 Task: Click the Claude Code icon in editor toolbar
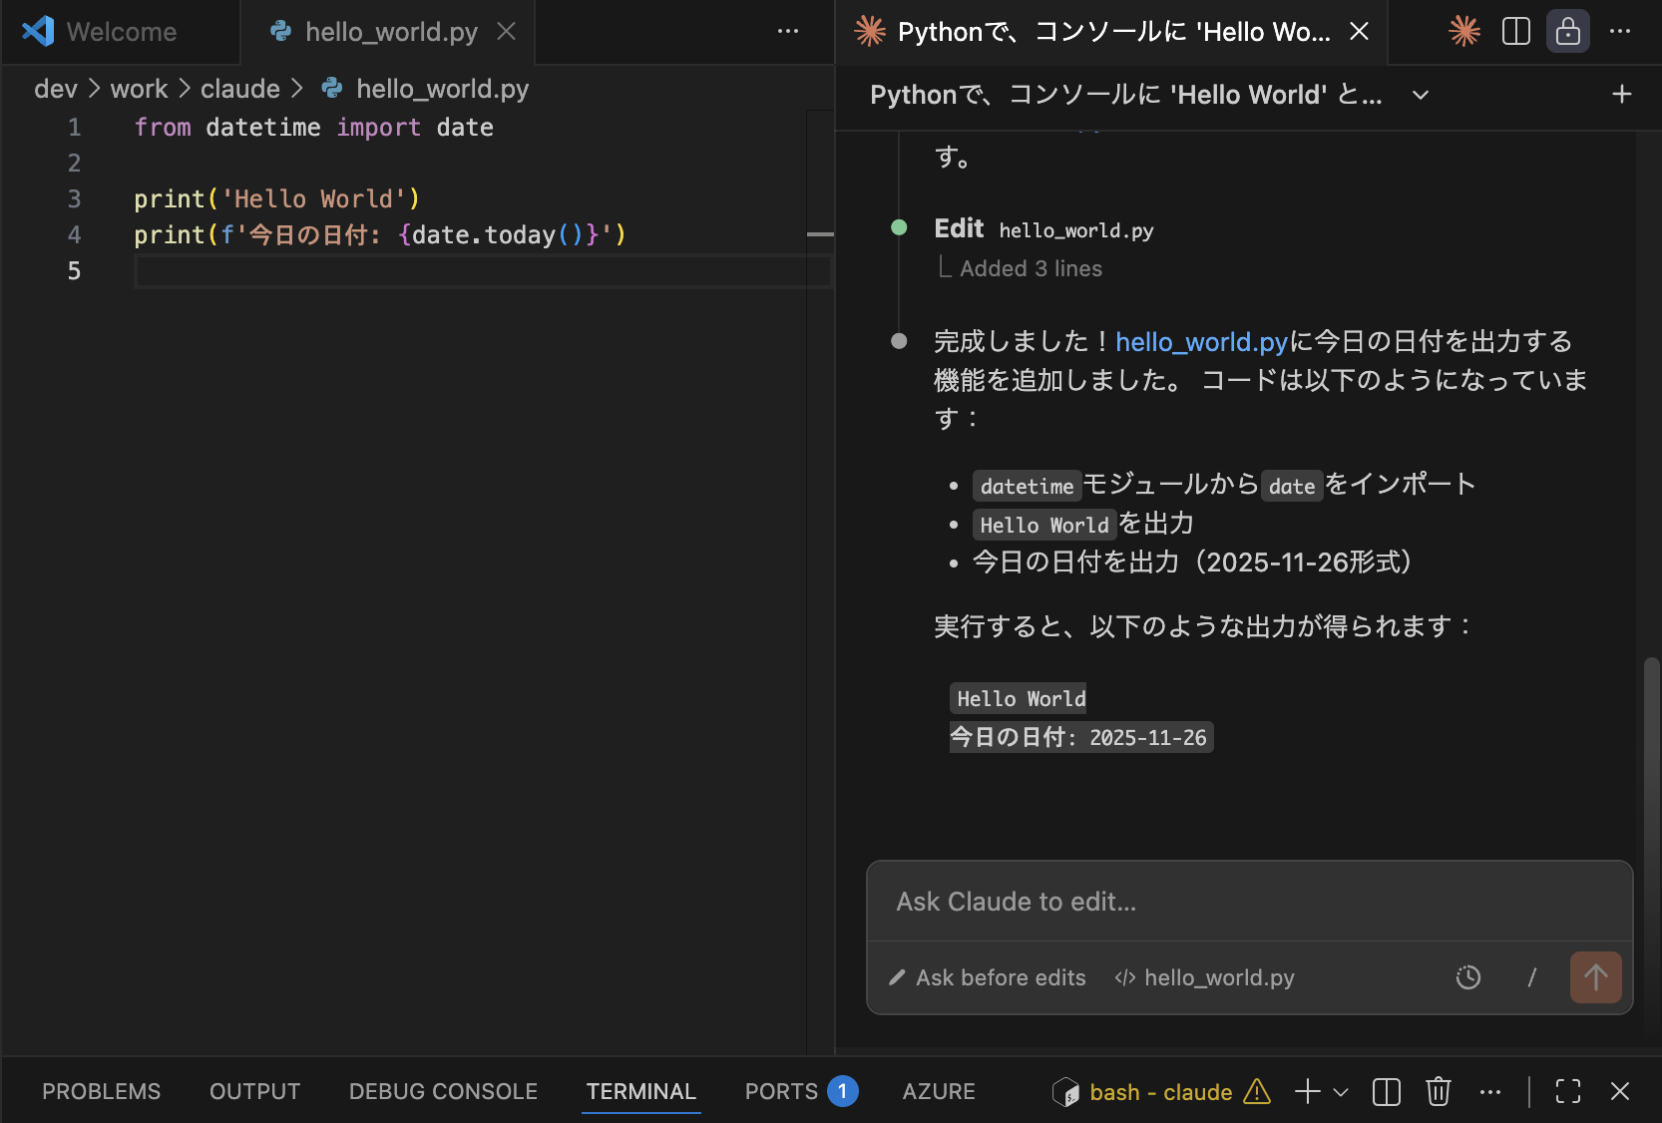[1463, 32]
